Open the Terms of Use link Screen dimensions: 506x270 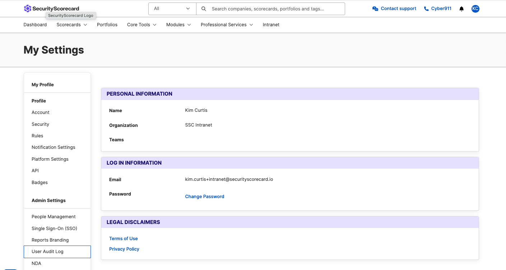pyautogui.click(x=124, y=239)
